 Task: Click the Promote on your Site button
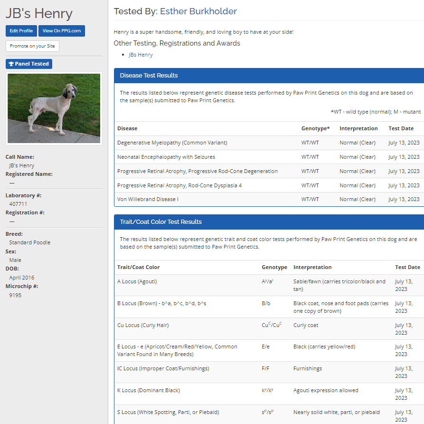32,46
